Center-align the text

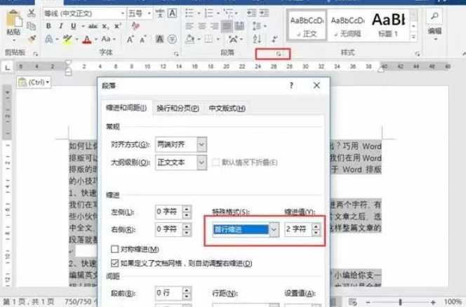pos(202,26)
